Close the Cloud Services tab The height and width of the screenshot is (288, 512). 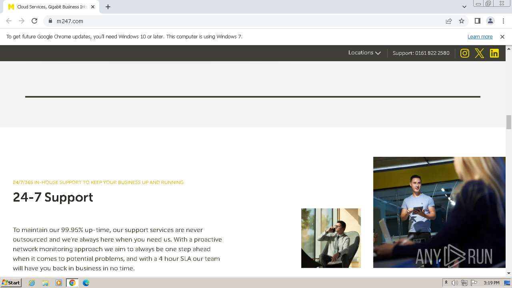93,7
